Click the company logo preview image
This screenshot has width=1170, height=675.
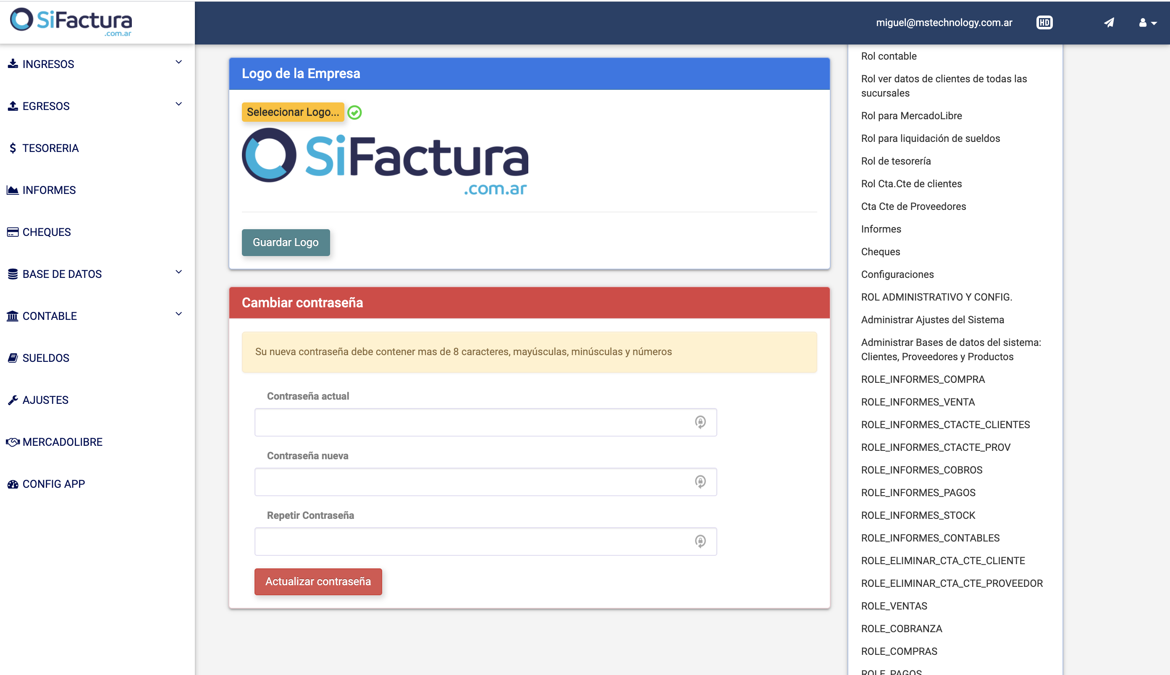click(x=385, y=161)
